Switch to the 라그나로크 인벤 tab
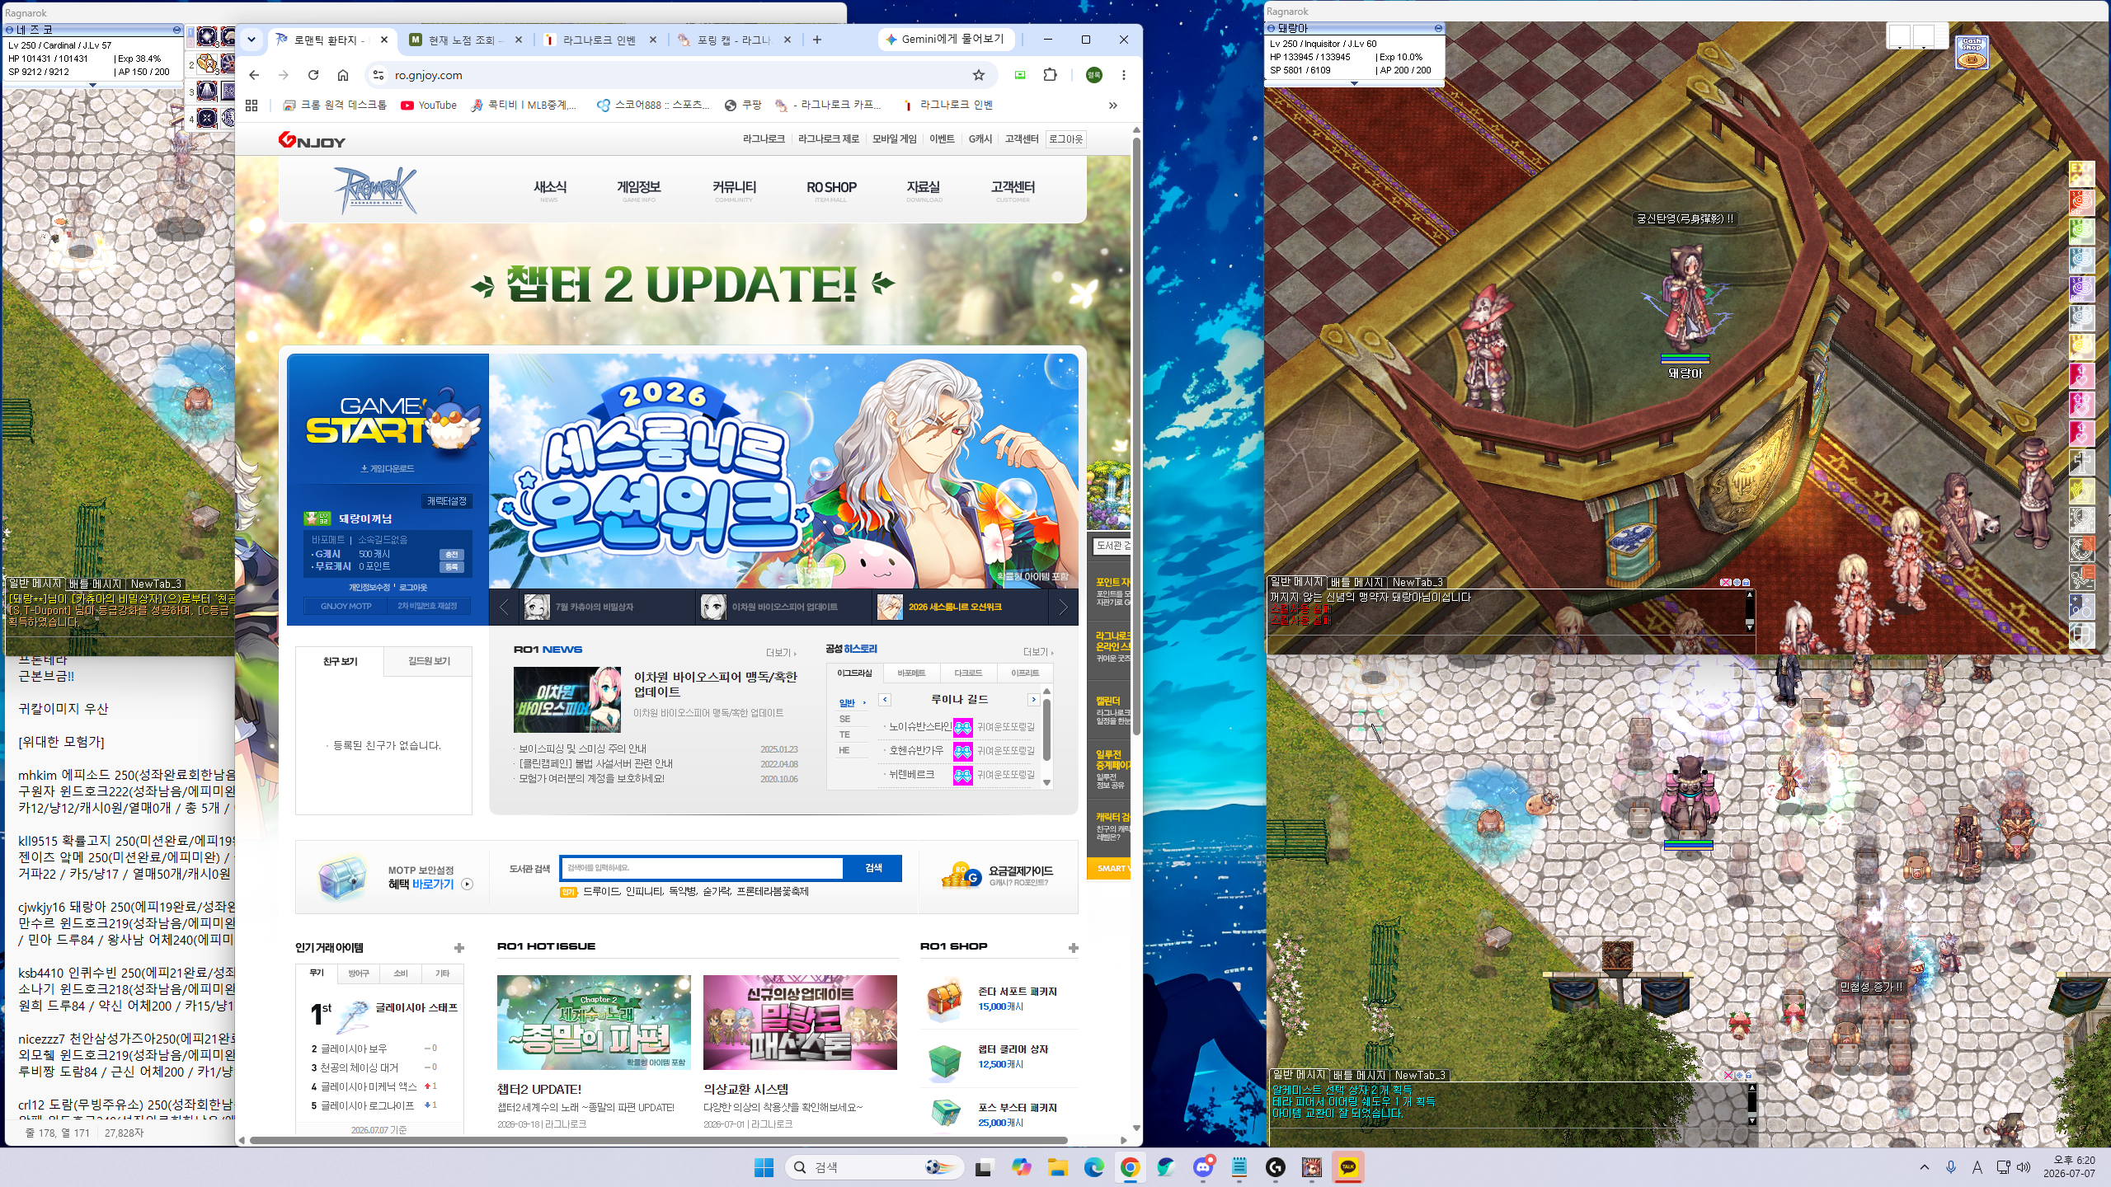2111x1187 pixels. click(x=599, y=40)
